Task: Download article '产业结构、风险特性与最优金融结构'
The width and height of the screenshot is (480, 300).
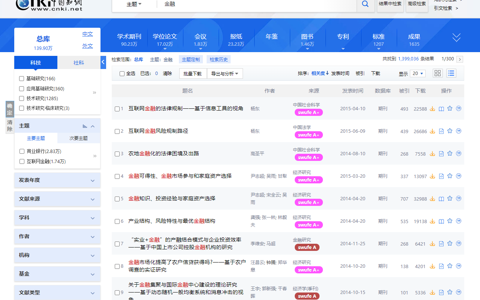Action: (432, 221)
